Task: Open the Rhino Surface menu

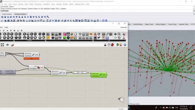Action: (x=21, y=4)
